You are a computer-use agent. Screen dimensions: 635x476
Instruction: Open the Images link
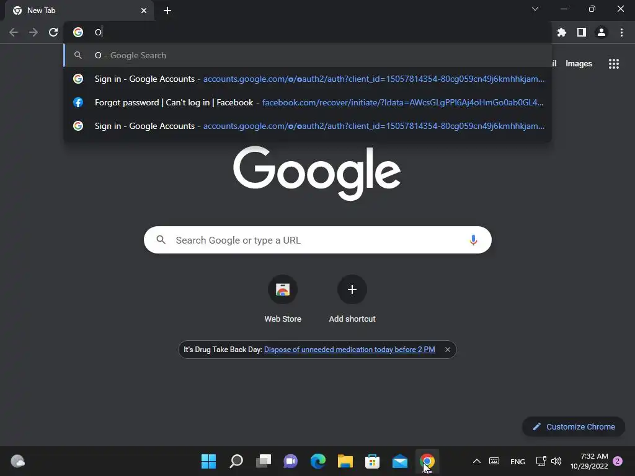coord(579,64)
